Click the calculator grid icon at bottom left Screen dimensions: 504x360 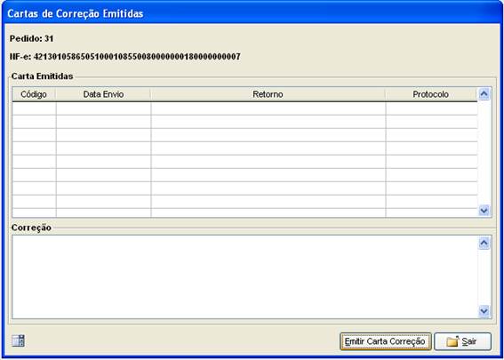(19, 340)
